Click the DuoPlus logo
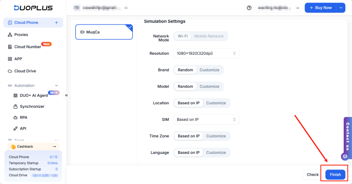This screenshot has width=352, height=184. coord(28,8)
